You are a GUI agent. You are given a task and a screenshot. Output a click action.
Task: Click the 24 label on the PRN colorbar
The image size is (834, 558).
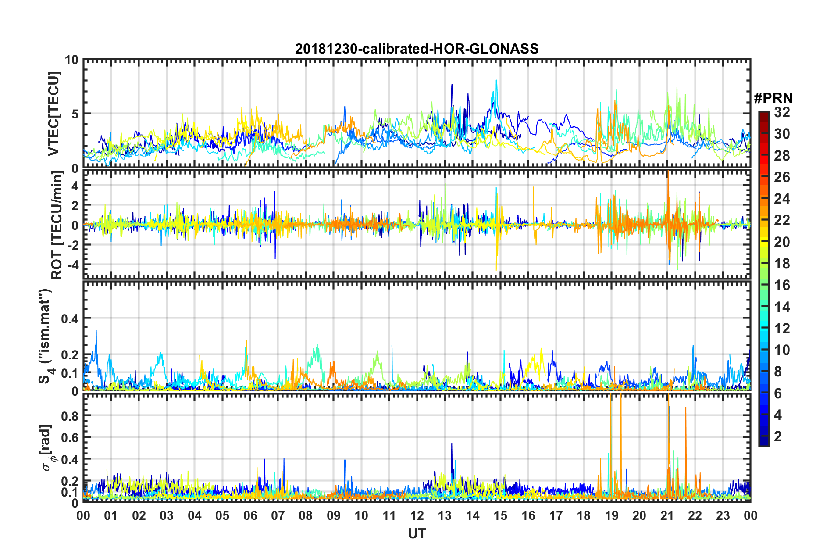(x=782, y=199)
